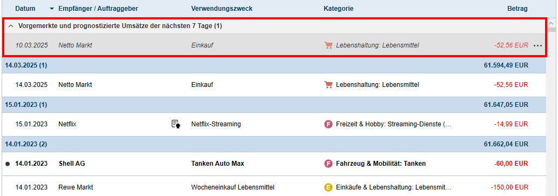
Task: Click the shopping cart icon on 14.03.2025 transaction
Action: click(328, 85)
